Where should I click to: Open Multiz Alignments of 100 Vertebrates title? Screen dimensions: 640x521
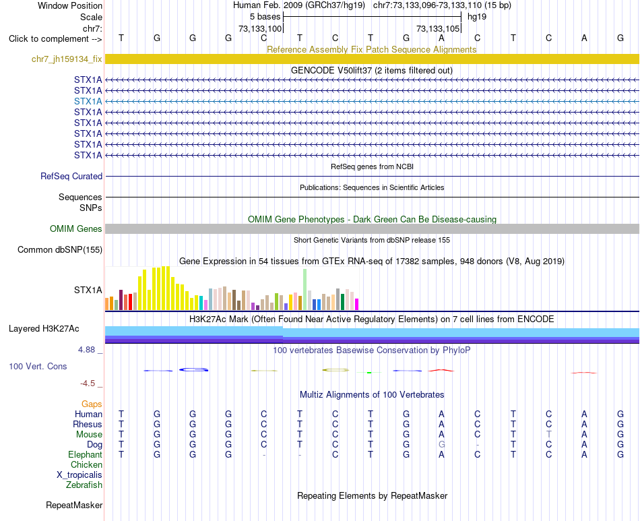click(372, 395)
